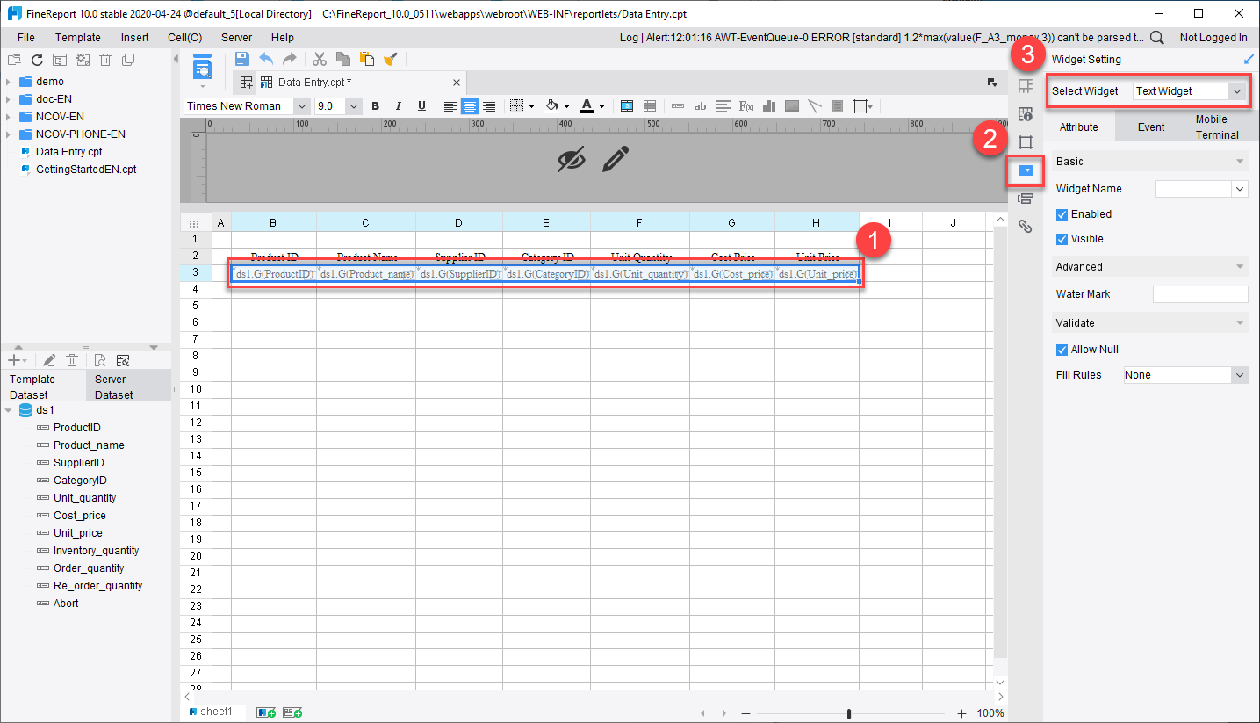This screenshot has height=723, width=1260.
Task: Preview the dataset with magnifier icon
Action: point(99,359)
